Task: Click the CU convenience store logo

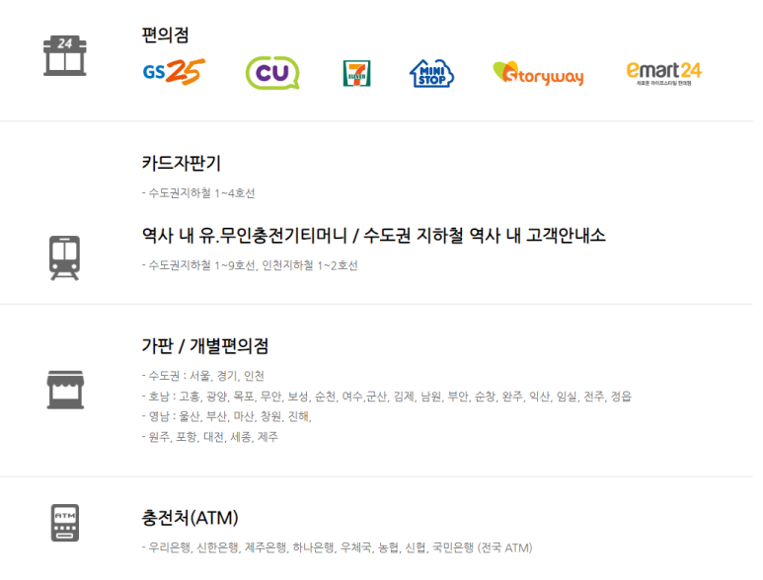Action: pyautogui.click(x=272, y=73)
